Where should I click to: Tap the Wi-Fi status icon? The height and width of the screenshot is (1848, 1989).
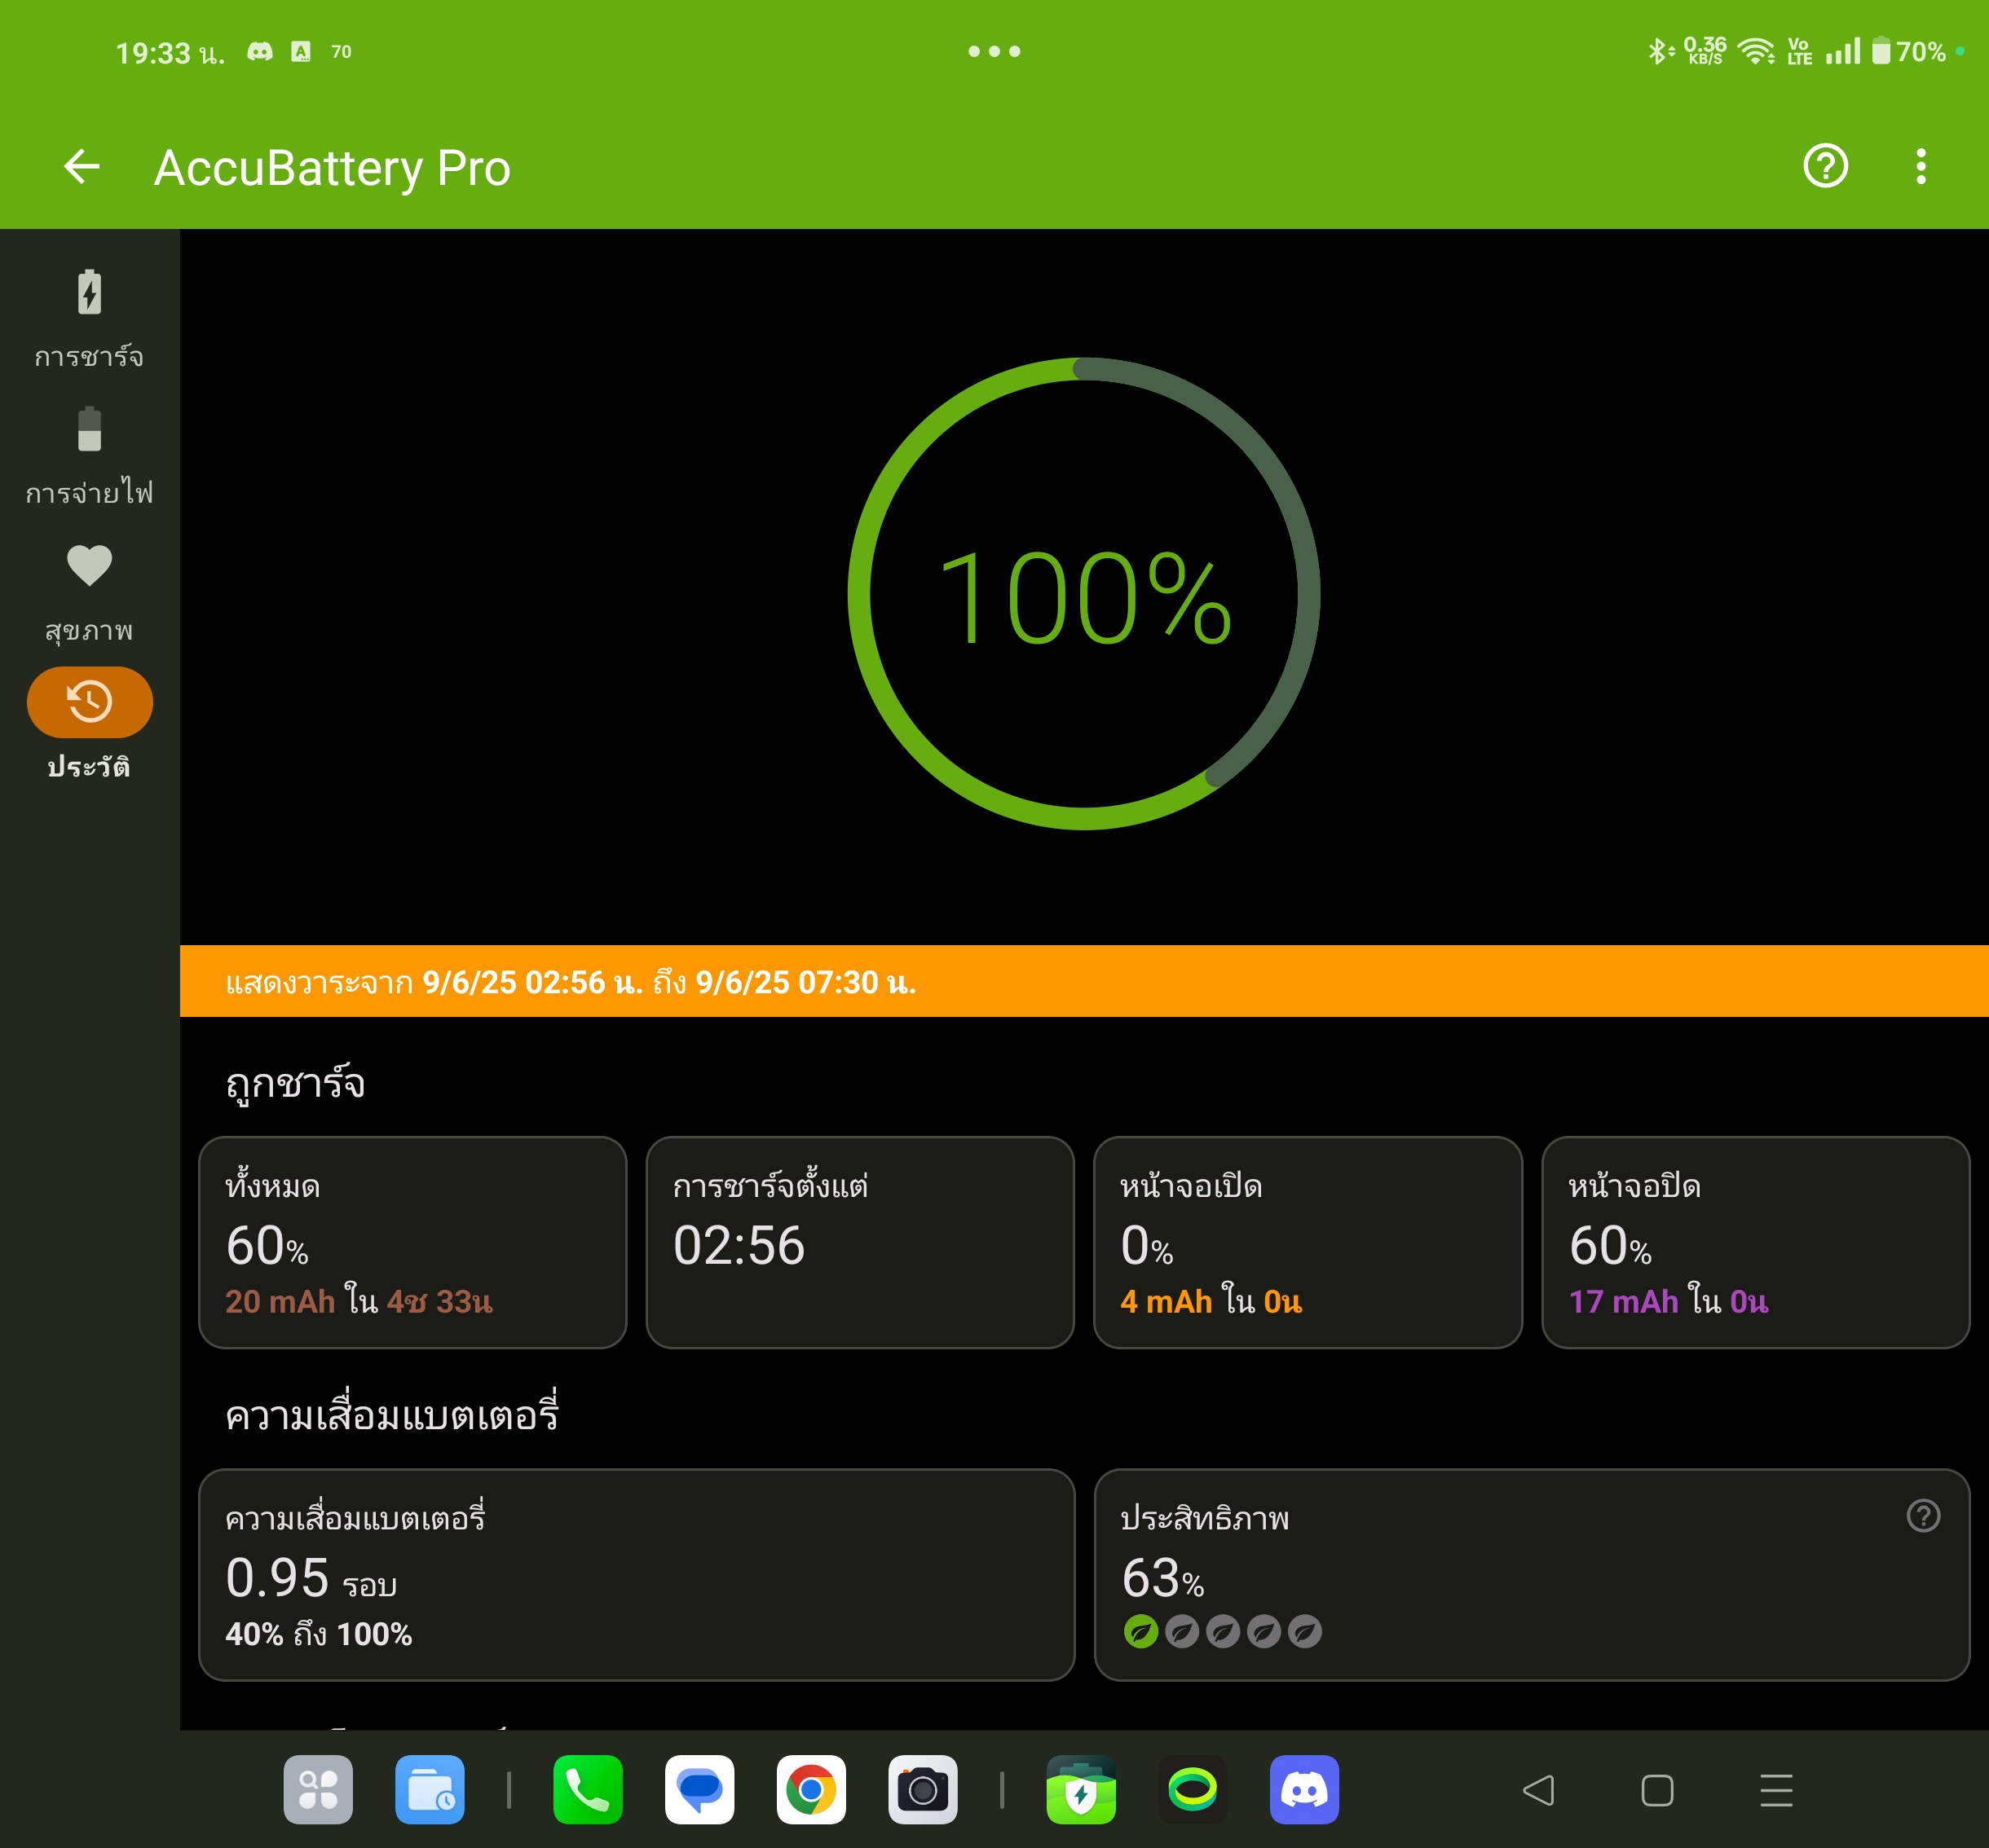(x=1756, y=51)
